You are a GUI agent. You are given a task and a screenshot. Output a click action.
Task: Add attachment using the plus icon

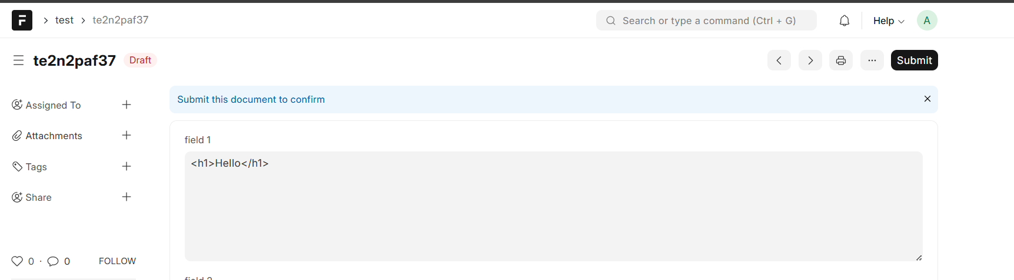(127, 136)
